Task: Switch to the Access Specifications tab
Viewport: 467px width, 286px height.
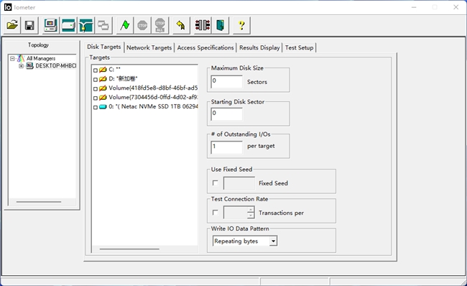Action: point(205,47)
